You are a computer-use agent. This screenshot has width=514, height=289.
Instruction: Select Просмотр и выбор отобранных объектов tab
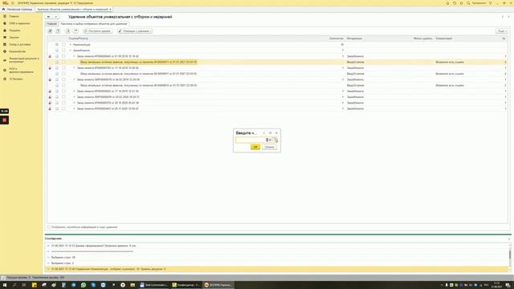click(x=94, y=23)
